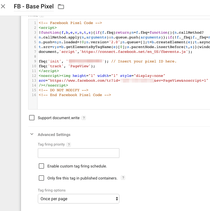
Task: Click the help icon beside the HTML label
Action: tap(42, 16)
